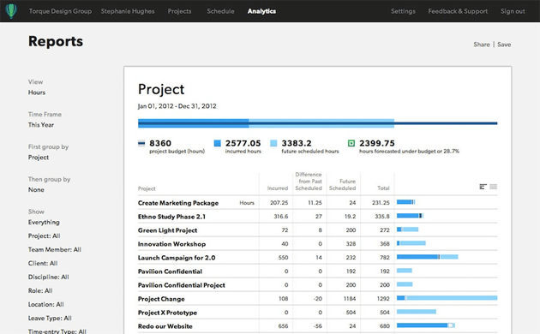Click the future scheduled hours legend square
The image size is (540, 334).
coord(273,143)
